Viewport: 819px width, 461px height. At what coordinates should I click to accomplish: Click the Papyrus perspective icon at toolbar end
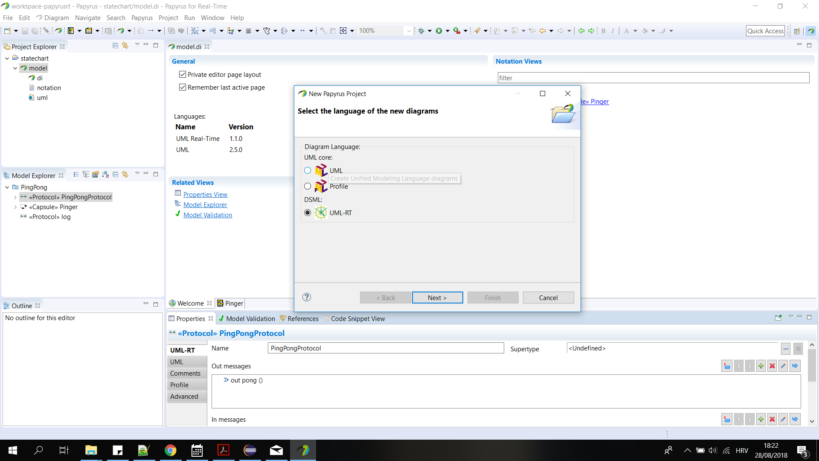(810, 31)
